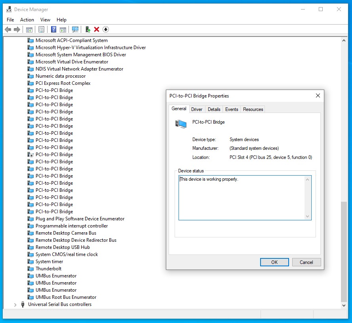
Task: Select Microsoft Hyper-V Virtualization Infrastructure Driver
Action: pos(91,48)
